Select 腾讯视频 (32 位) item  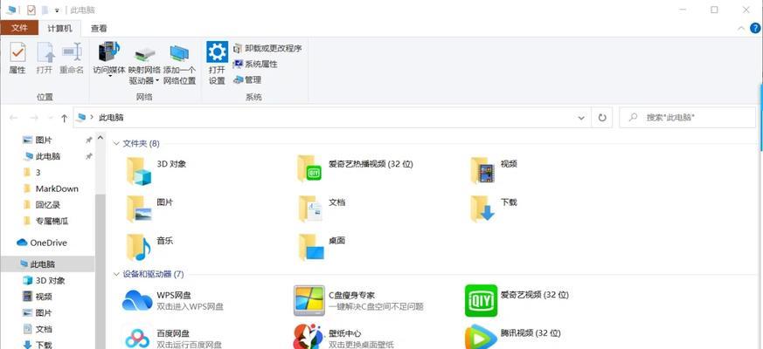coord(513,338)
